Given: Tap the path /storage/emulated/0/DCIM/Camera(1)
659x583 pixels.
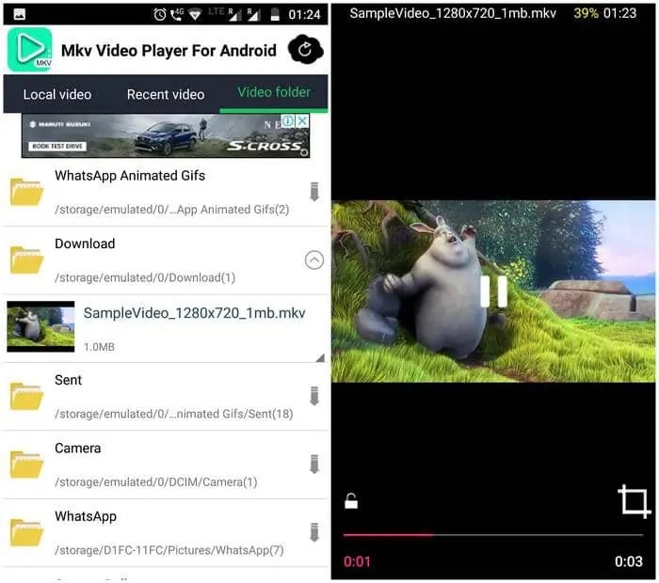Looking at the screenshot, I should click(156, 482).
